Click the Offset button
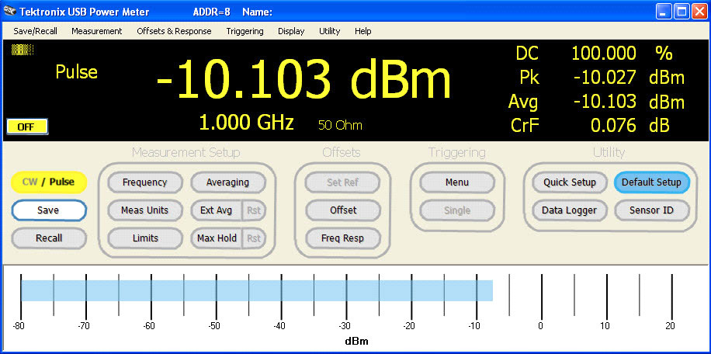Viewport: 711px width, 354px height. (343, 210)
